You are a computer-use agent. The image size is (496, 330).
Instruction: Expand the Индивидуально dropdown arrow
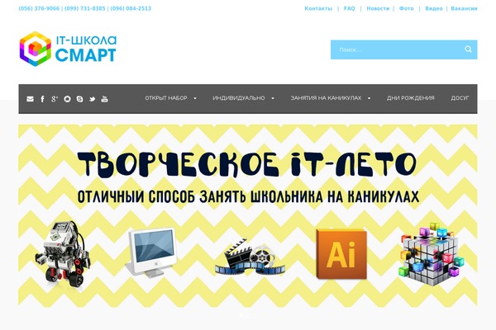pos(273,98)
